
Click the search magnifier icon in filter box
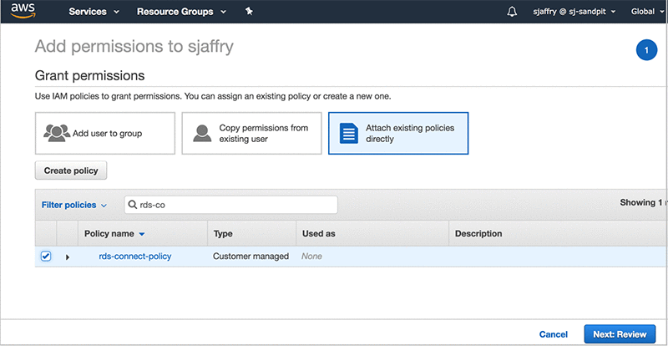pos(133,205)
